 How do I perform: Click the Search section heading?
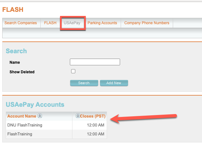pyautogui.click(x=17, y=51)
